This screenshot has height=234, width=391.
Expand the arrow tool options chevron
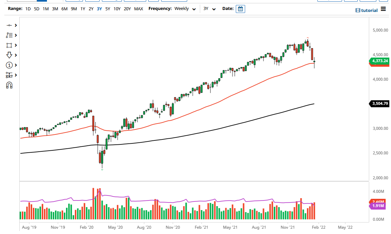(15, 55)
